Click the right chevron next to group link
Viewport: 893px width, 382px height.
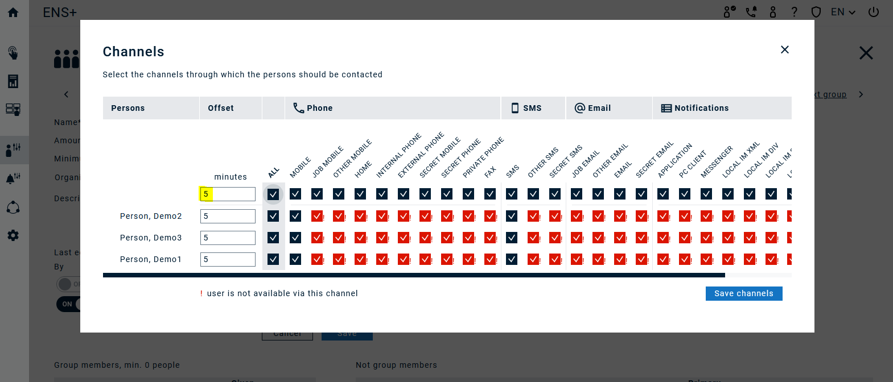861,94
